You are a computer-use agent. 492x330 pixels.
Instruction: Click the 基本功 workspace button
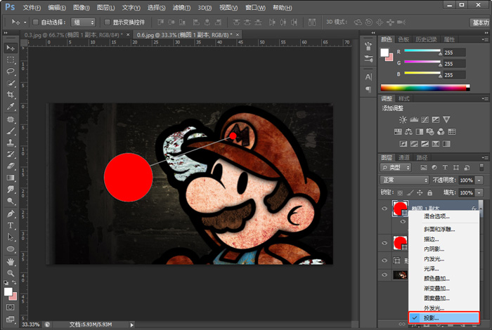click(x=480, y=22)
